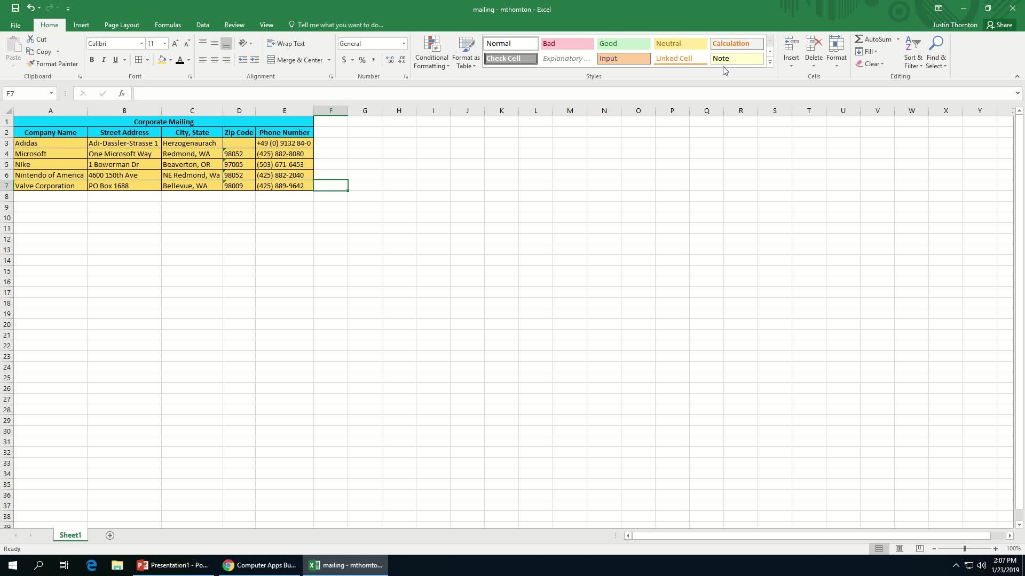Open font size dropdown
This screenshot has width=1025, height=576.
coord(164,44)
